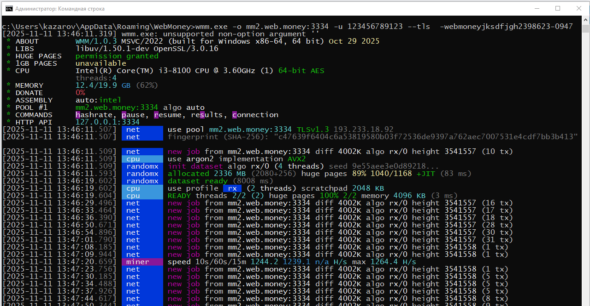The height and width of the screenshot is (306, 590).
Task: Click the window title "Администратор: Командная строка"
Action: pos(60,9)
